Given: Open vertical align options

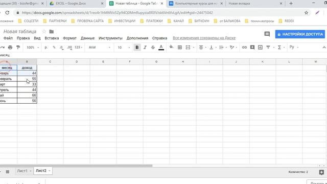Looking at the screenshot, I should tap(213, 48).
